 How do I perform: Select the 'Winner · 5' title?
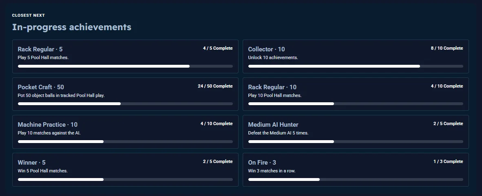[x=31, y=163]
